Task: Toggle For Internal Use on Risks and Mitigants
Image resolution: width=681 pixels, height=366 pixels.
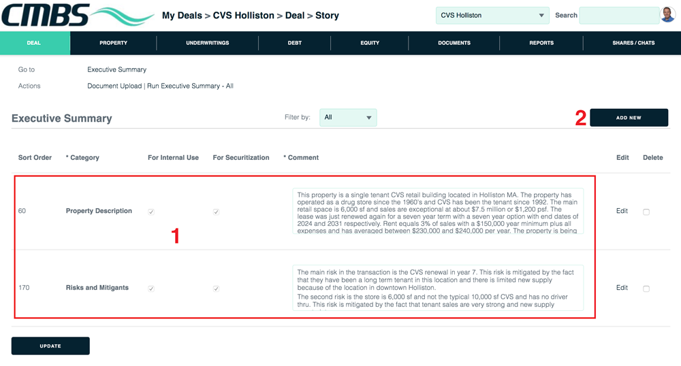Action: tap(151, 288)
